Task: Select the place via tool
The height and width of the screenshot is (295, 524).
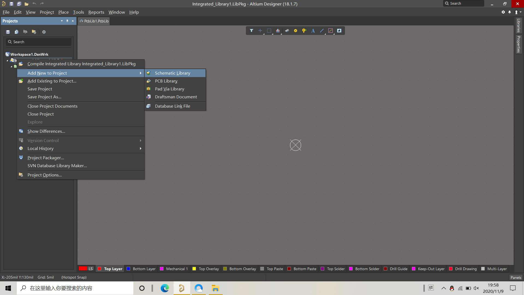Action: pos(304,31)
